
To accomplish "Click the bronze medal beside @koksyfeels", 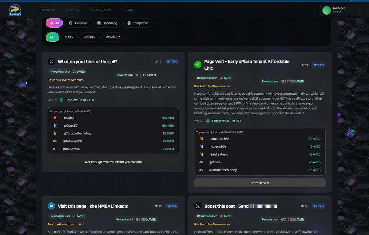I will (x=202, y=154).
